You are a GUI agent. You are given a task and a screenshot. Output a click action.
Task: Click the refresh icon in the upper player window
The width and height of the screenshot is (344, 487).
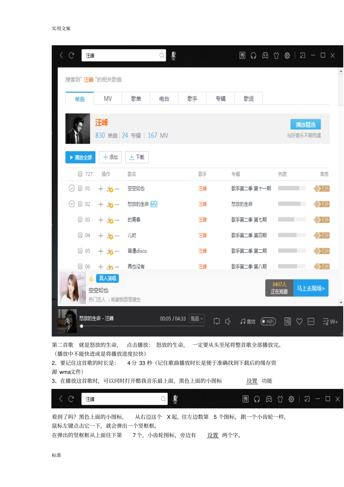tap(71, 55)
